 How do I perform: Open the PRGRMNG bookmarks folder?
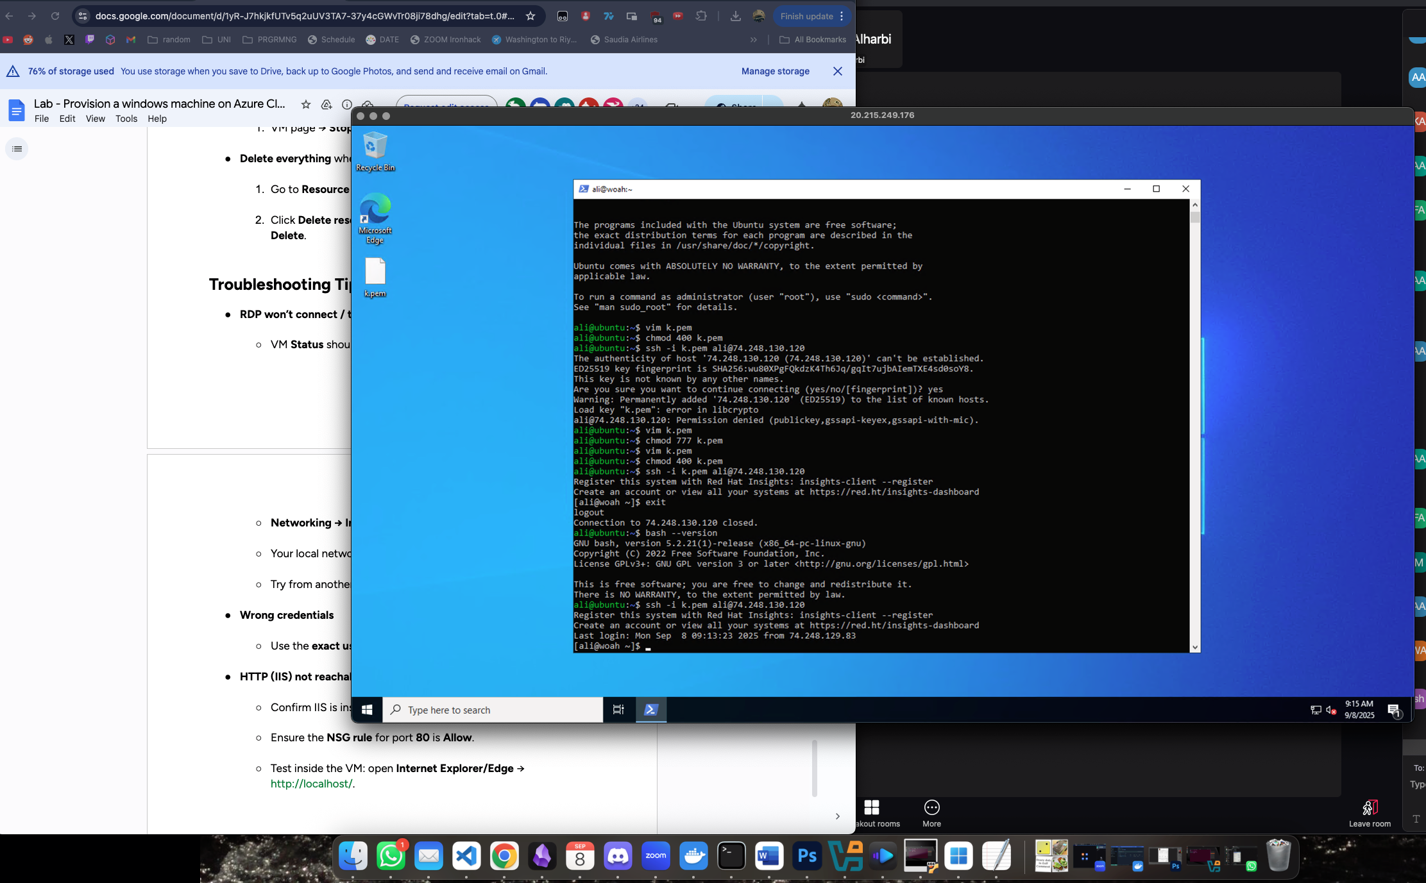(x=269, y=40)
